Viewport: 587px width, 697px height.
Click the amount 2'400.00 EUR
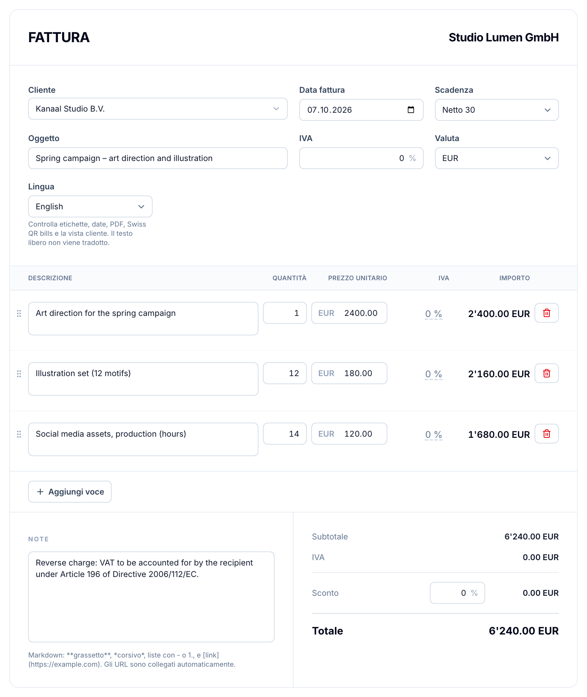(499, 314)
